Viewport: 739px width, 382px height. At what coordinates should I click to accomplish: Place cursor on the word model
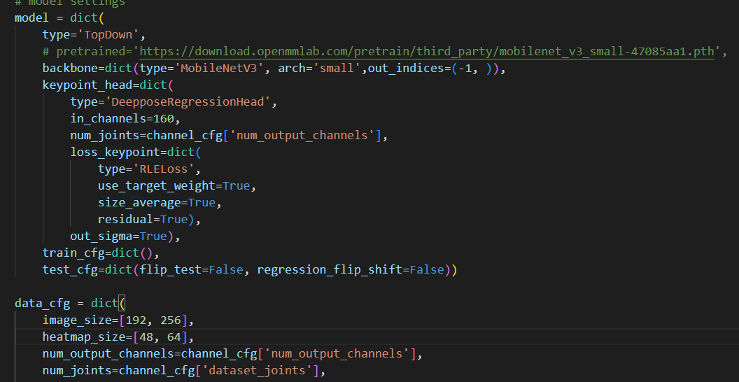(x=31, y=18)
